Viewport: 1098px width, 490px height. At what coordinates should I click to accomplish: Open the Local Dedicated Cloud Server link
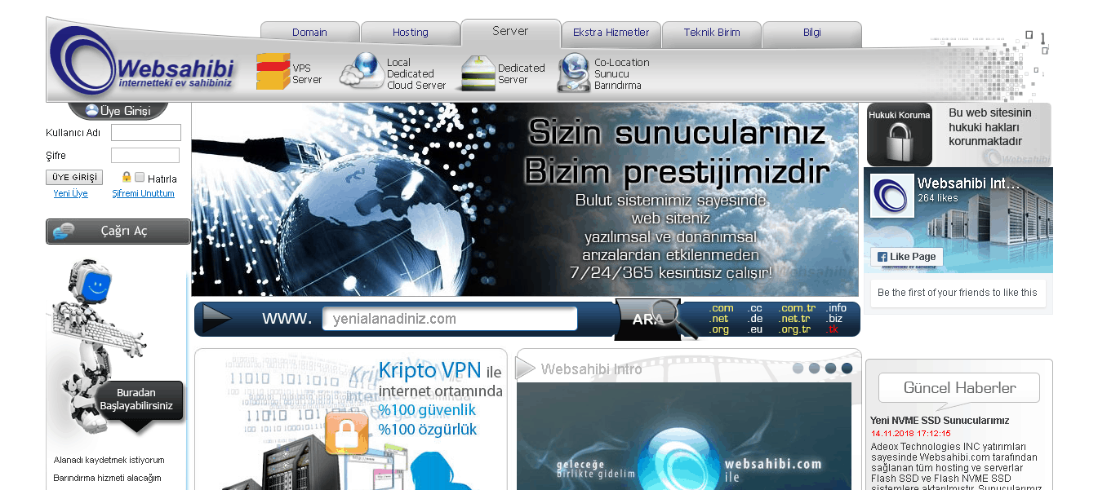416,74
